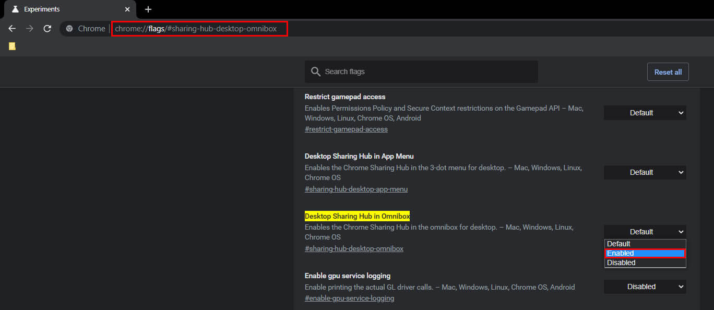Select the Experiments tab
Screen dimensions: 714x310
69,9
